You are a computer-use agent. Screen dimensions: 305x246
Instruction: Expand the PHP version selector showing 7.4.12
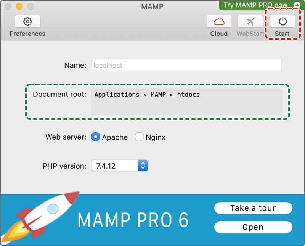coord(119,166)
